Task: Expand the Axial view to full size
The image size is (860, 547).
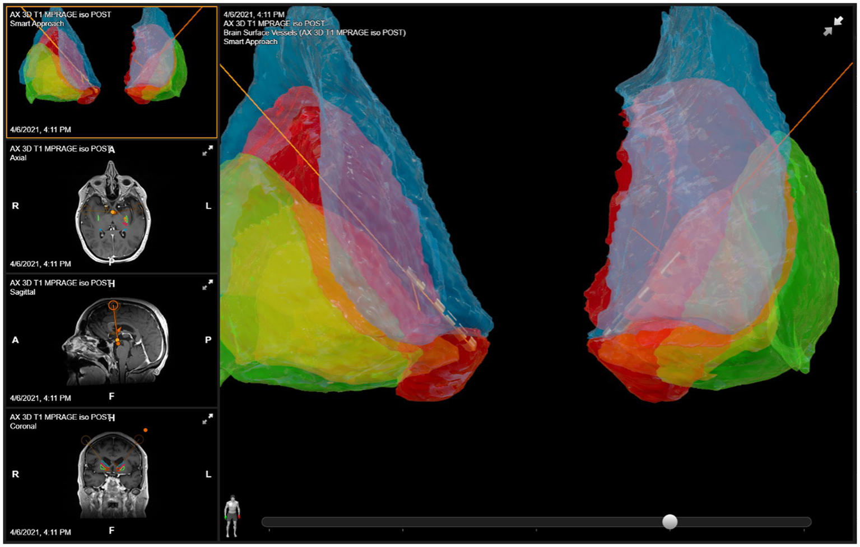Action: click(x=207, y=151)
